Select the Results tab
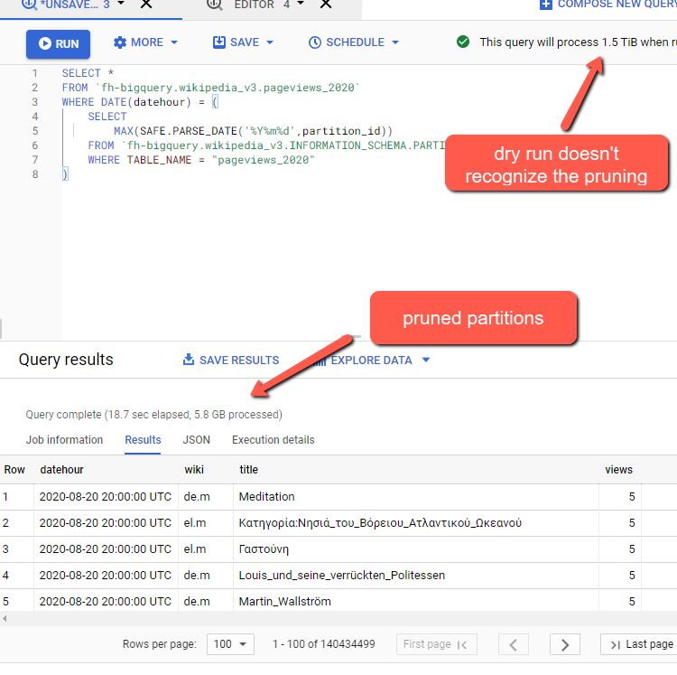 (x=143, y=440)
